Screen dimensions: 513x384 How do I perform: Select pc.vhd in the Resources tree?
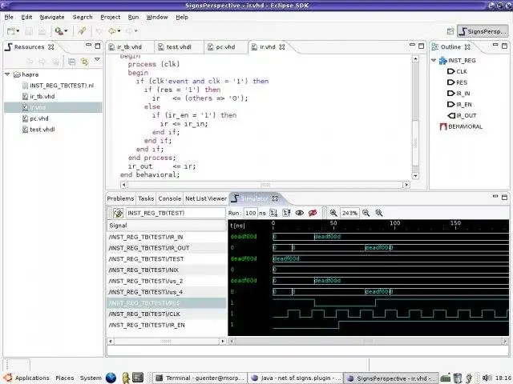point(39,118)
